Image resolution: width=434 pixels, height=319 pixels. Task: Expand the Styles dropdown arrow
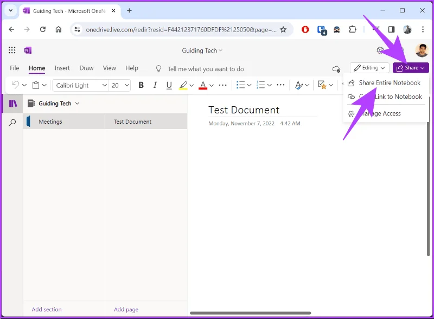(307, 85)
